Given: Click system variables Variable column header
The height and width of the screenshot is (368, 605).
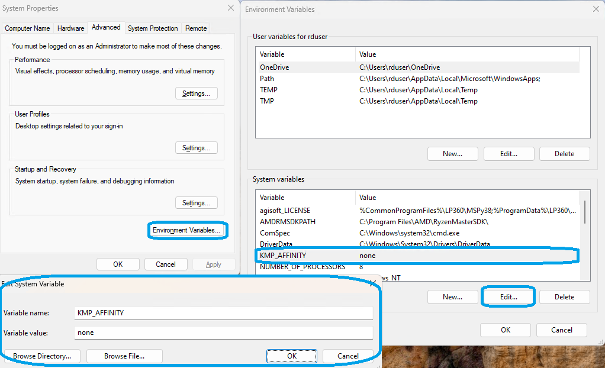Looking at the screenshot, I should point(305,198).
